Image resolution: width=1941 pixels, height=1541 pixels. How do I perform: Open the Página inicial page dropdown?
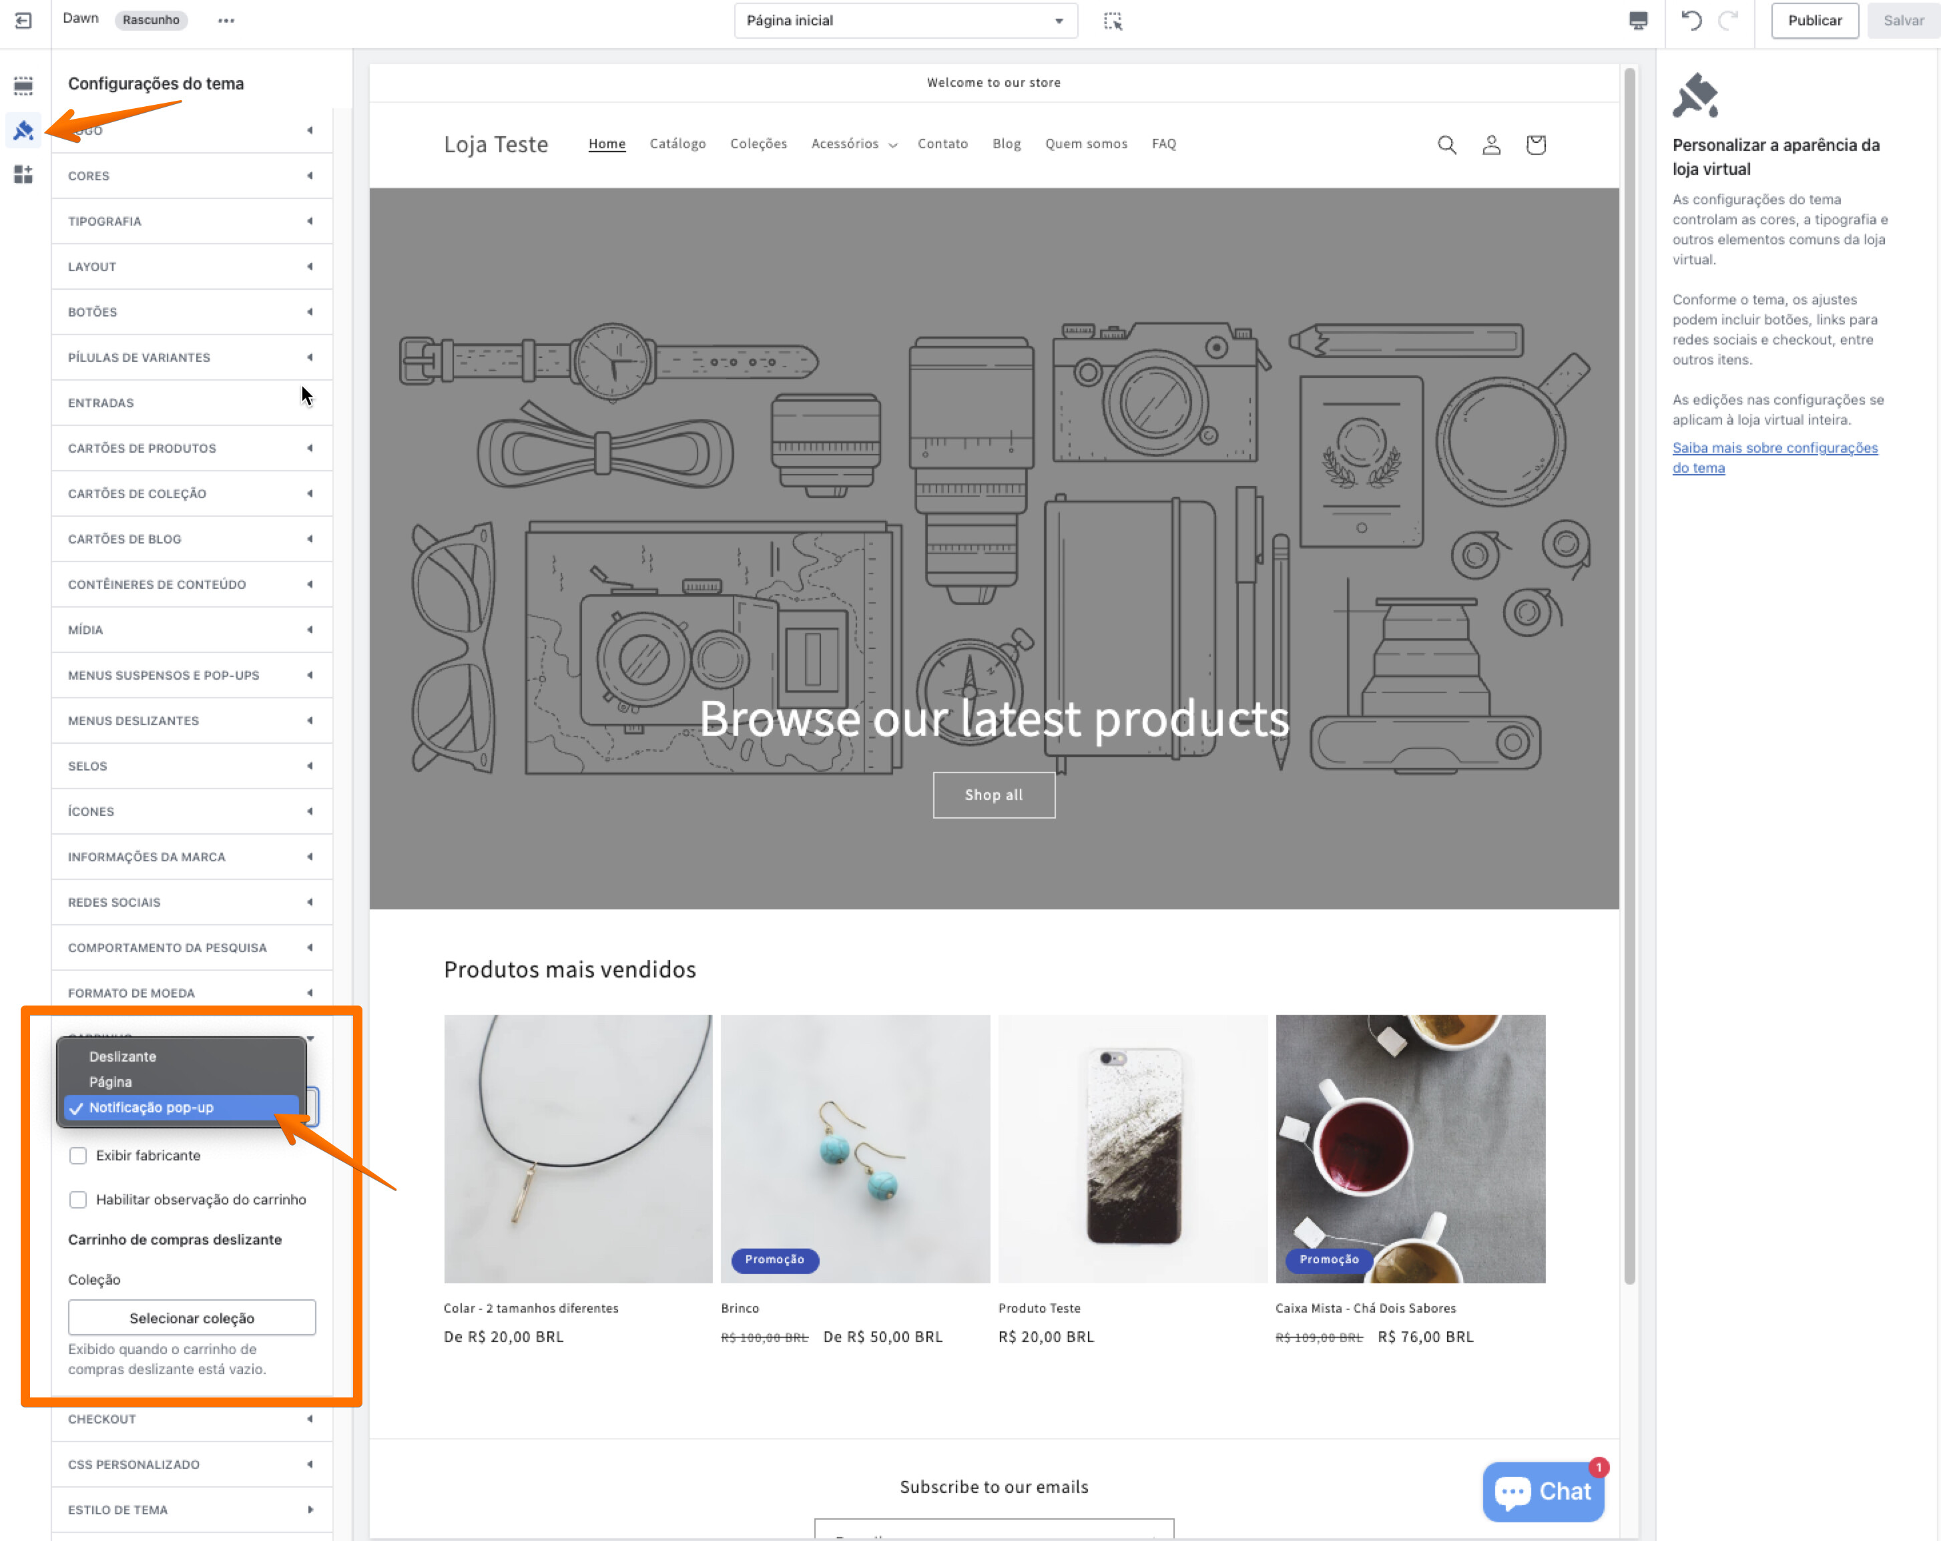(x=905, y=21)
